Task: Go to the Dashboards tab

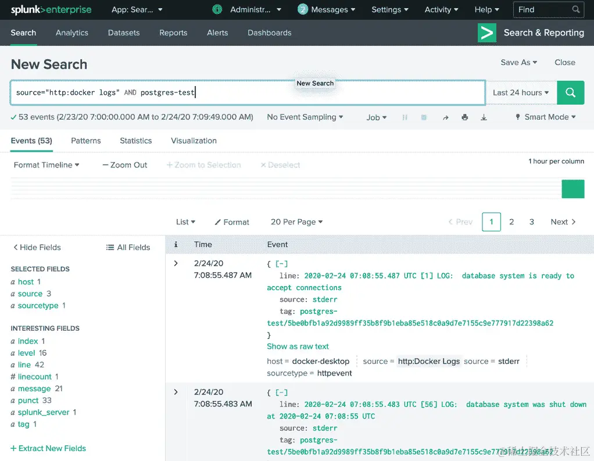Action: coord(269,33)
